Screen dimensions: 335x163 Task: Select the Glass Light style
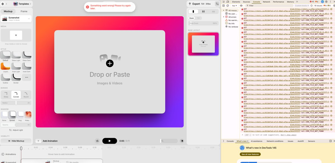[16, 55]
